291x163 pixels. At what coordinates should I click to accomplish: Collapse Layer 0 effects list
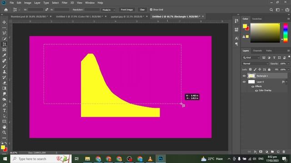pos(286,82)
